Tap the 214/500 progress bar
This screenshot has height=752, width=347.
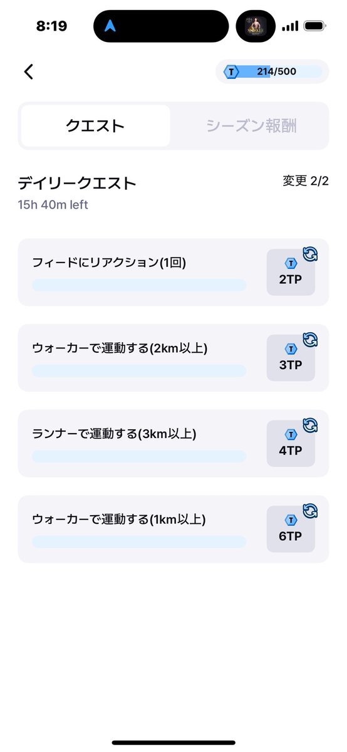(272, 71)
